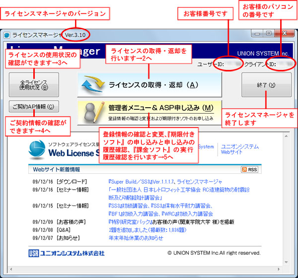Click the 09/12/16 [セミナー情報] entry
Image resolution: width=298 pixels, height=278 pixels.
61,190
